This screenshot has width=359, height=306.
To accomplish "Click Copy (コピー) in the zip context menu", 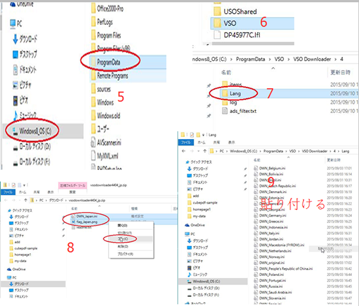I will tap(123, 239).
